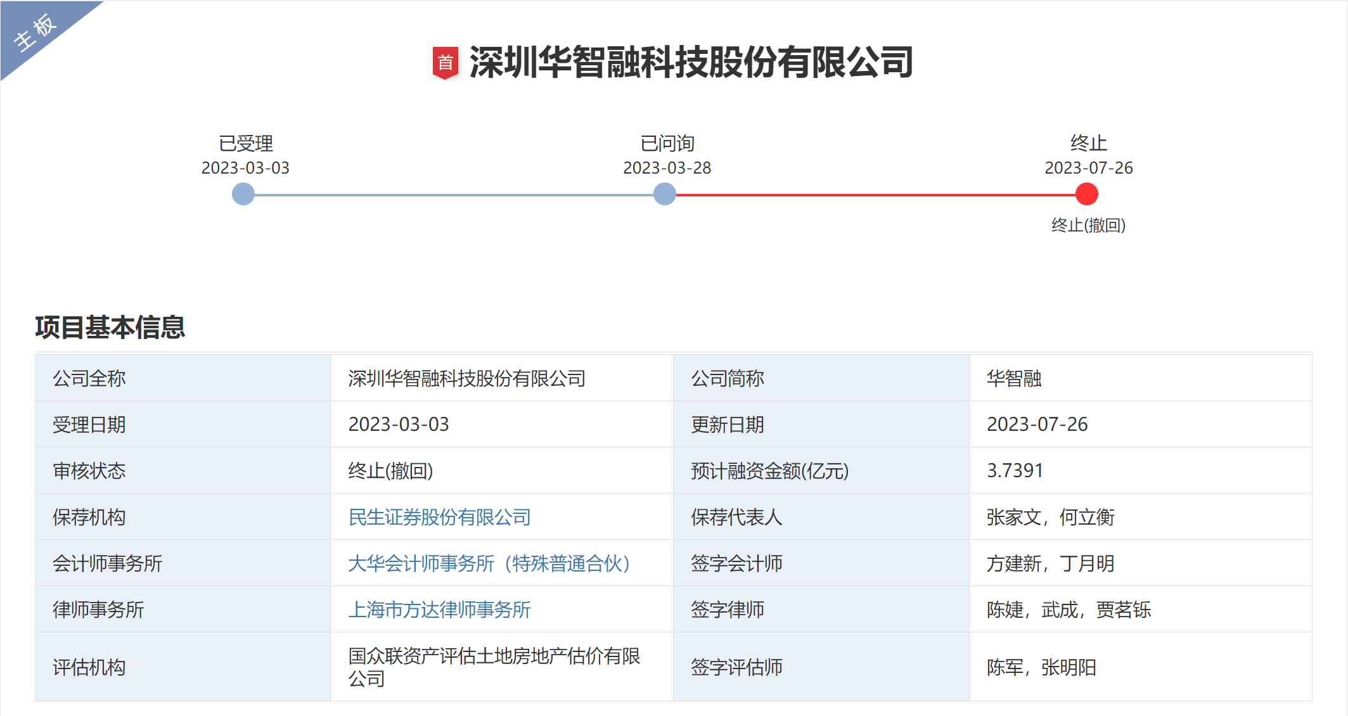
Task: Click the 终止(撤回) label under timeline
Action: coord(1088,225)
